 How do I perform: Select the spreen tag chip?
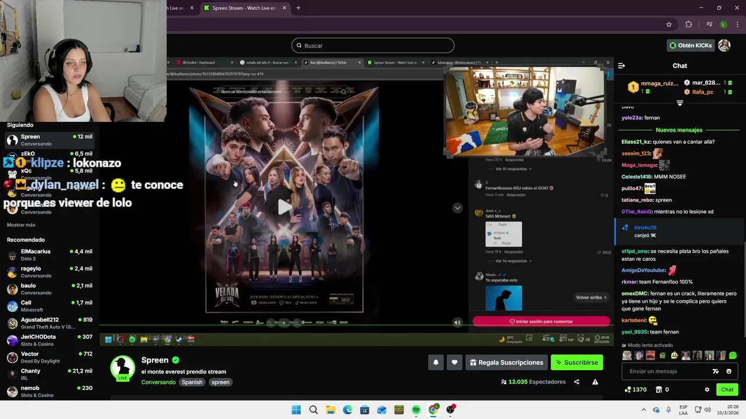(x=220, y=382)
